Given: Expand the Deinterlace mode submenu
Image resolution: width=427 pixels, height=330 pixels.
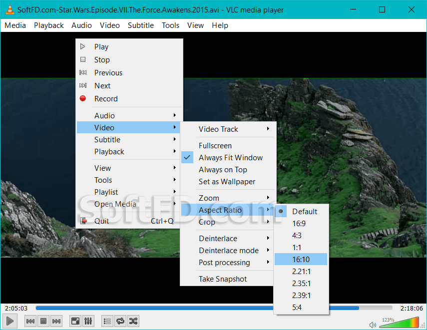Looking at the screenshot, I should (228, 250).
